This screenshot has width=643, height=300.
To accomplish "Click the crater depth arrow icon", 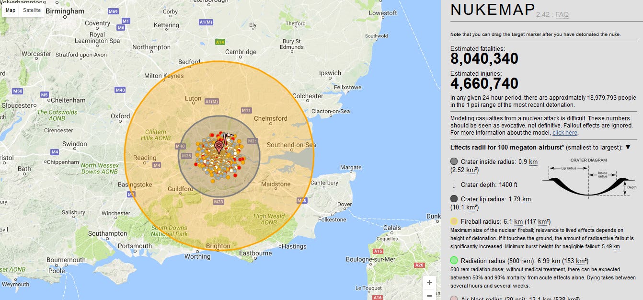I will click(454, 185).
